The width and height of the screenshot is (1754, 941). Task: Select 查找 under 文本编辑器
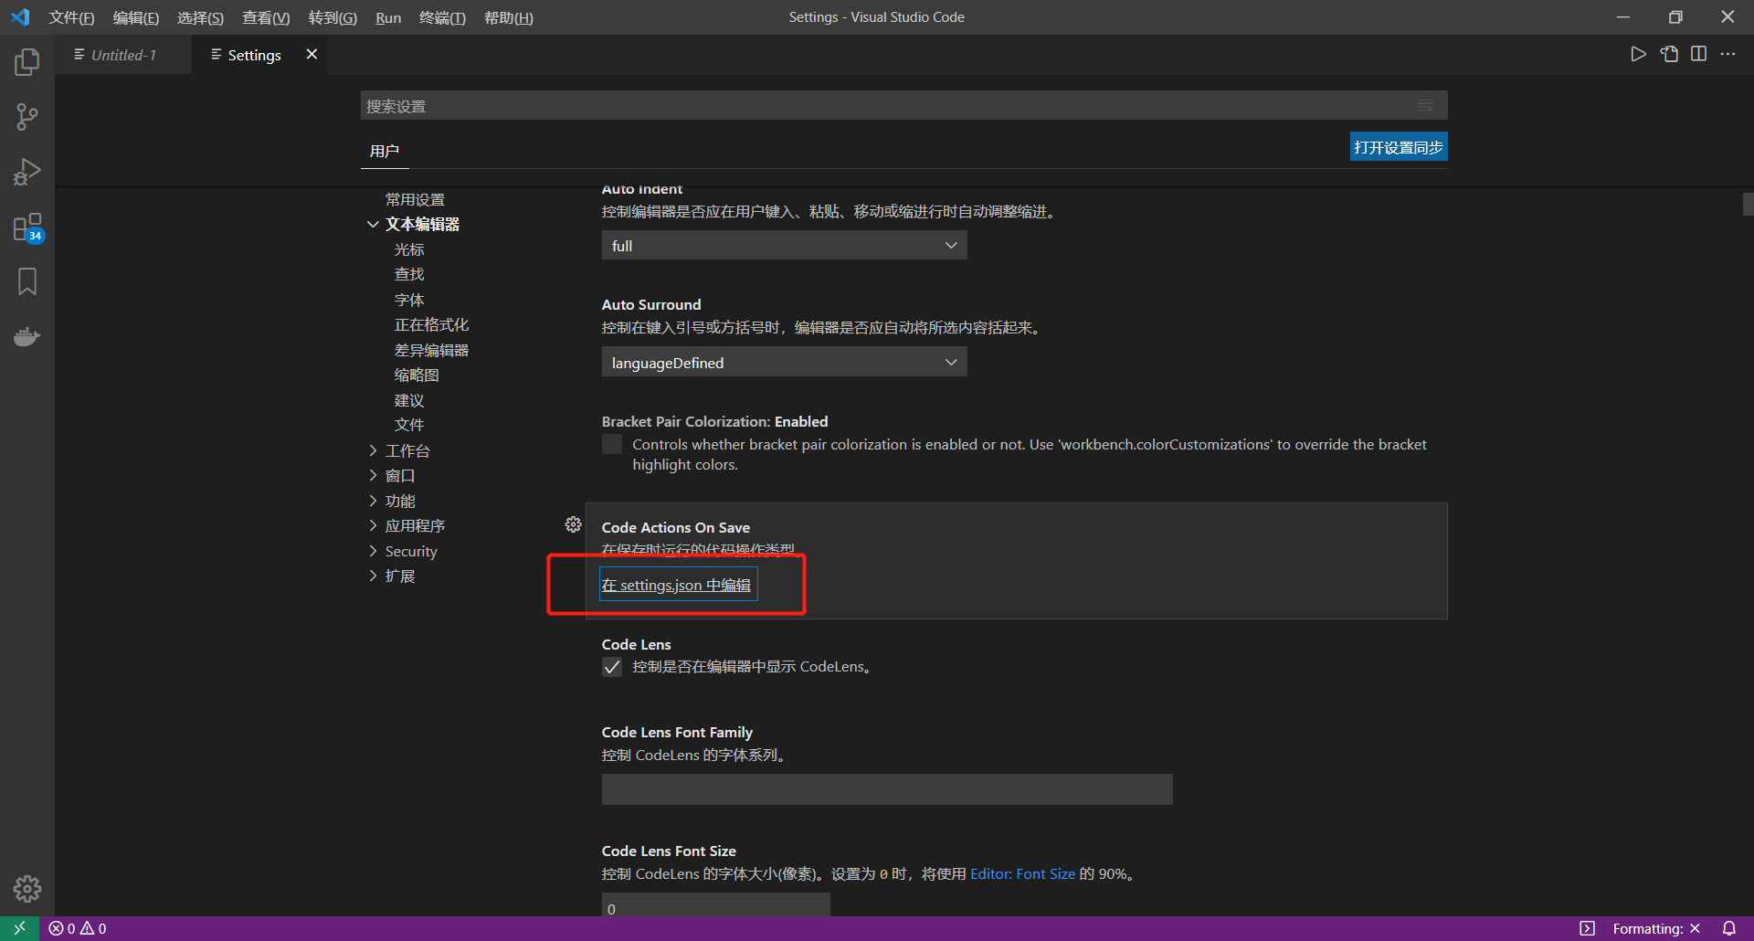click(409, 274)
